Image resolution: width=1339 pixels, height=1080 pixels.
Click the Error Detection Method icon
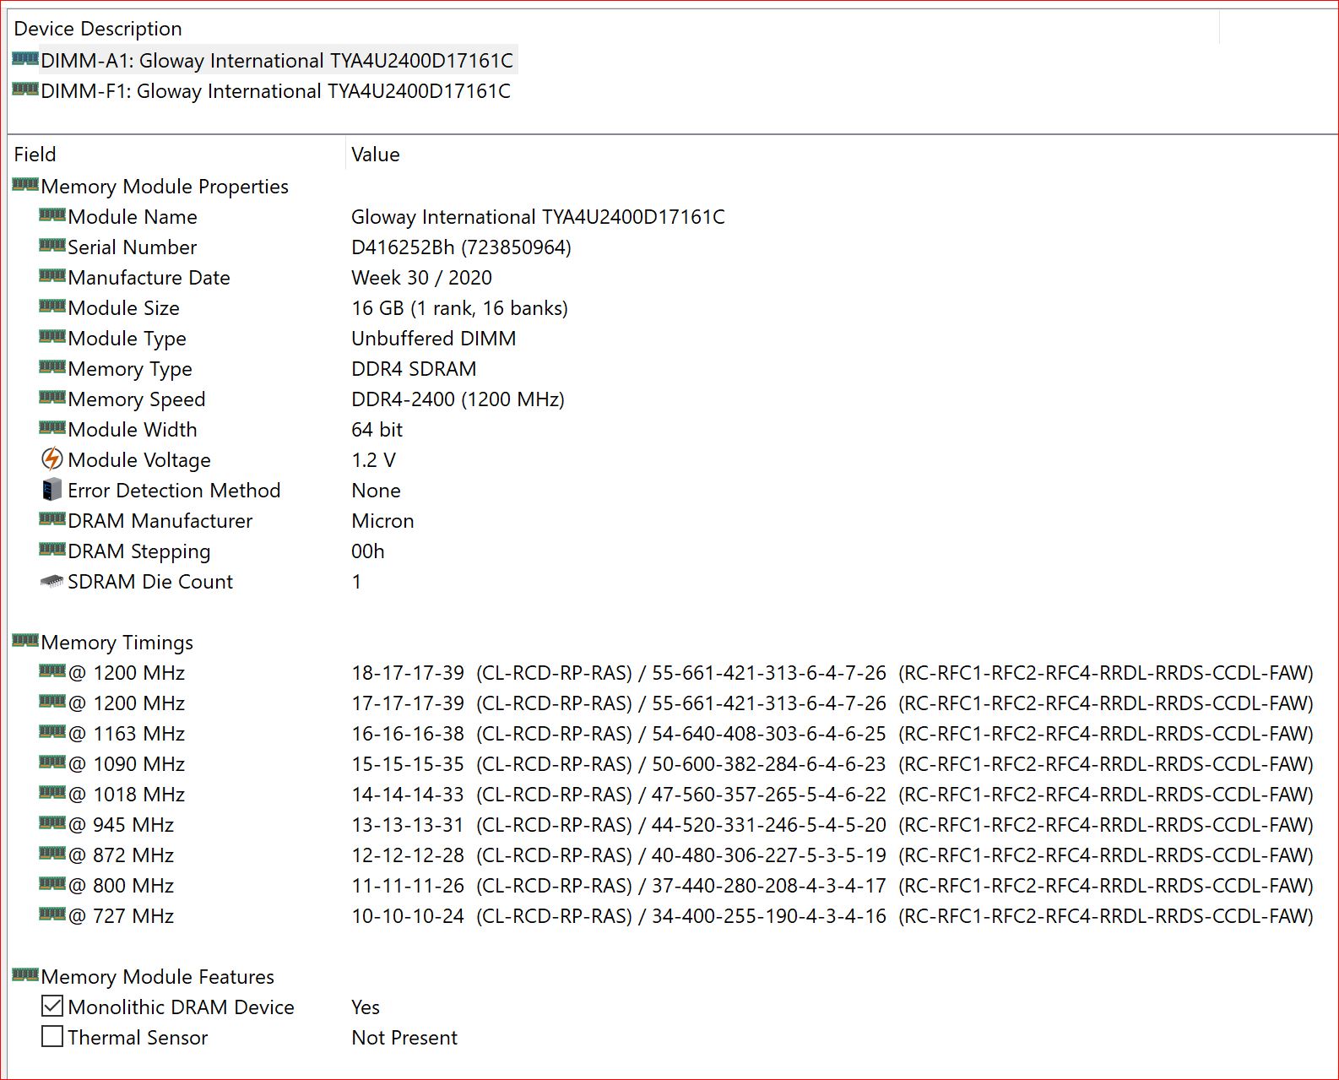[52, 490]
